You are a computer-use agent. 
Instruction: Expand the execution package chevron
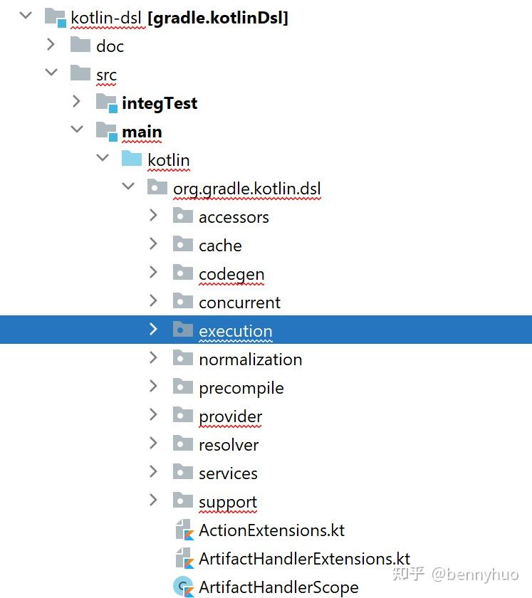pyautogui.click(x=152, y=330)
